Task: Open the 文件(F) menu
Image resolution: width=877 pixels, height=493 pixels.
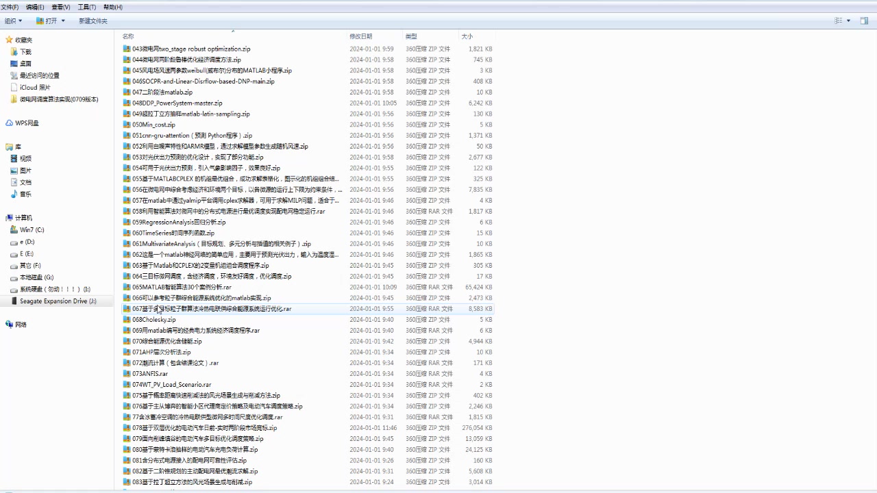Action: 10,7
